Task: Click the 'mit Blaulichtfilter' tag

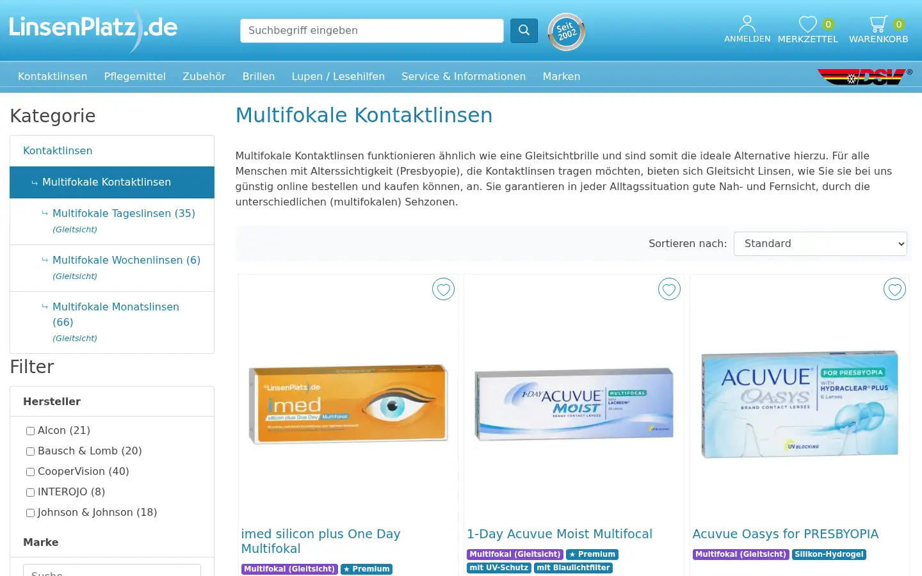Action: (x=573, y=568)
